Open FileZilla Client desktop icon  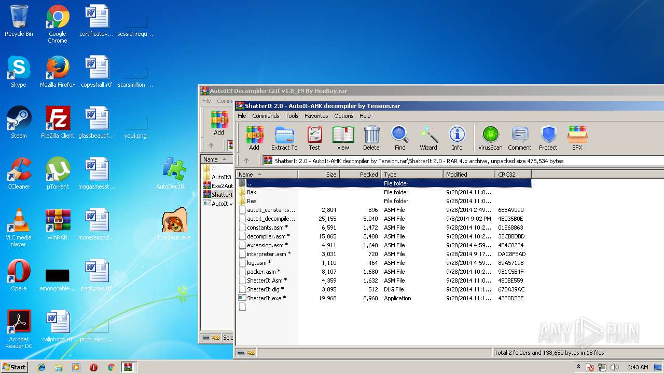58,123
